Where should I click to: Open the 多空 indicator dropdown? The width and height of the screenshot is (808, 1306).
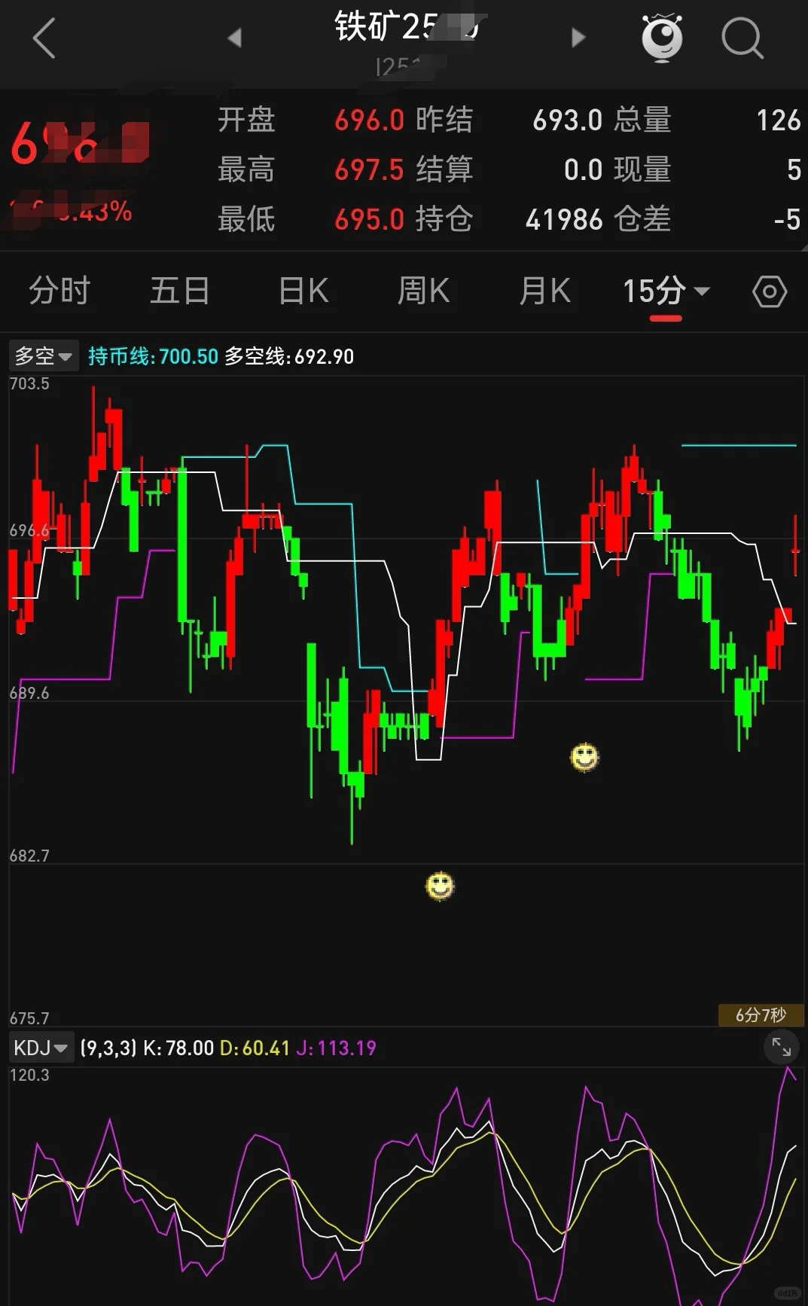pos(43,355)
